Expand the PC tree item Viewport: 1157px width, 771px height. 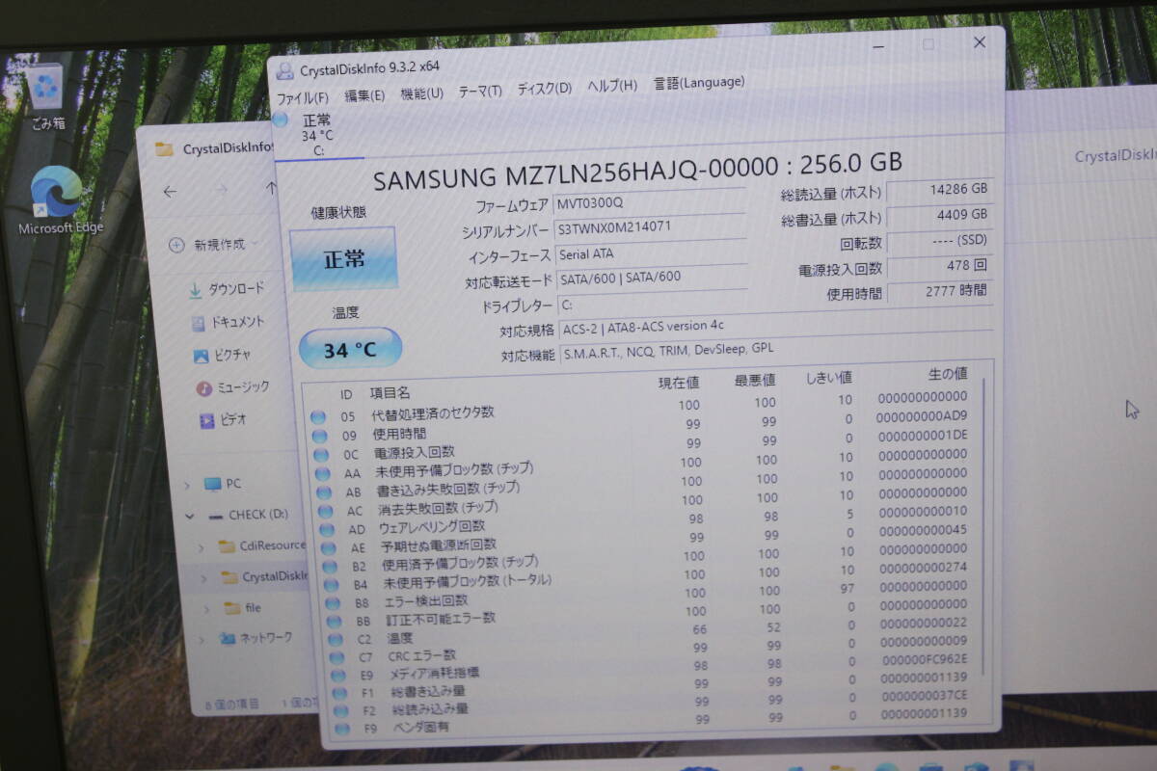(187, 482)
